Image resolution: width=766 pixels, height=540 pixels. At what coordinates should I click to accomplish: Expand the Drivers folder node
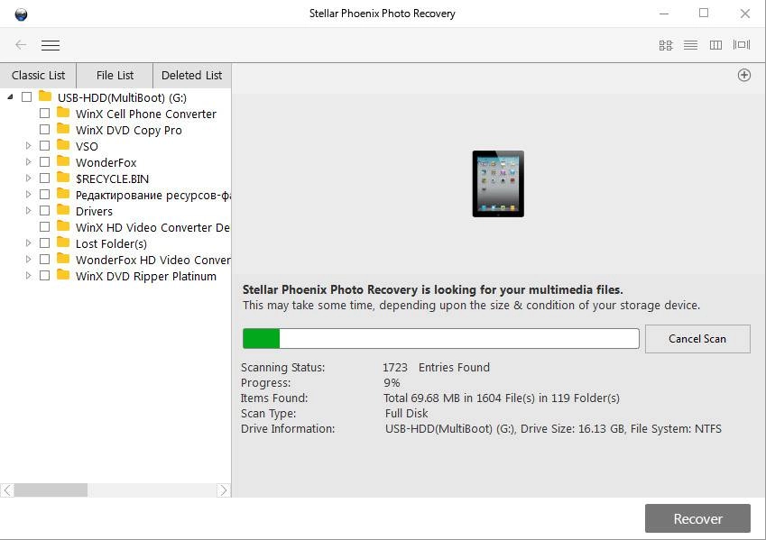28,210
